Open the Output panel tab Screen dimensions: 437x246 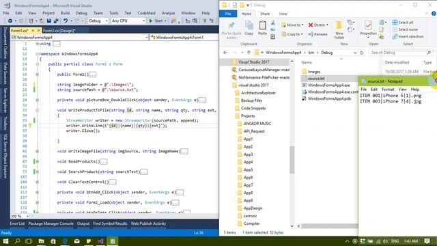83,223
